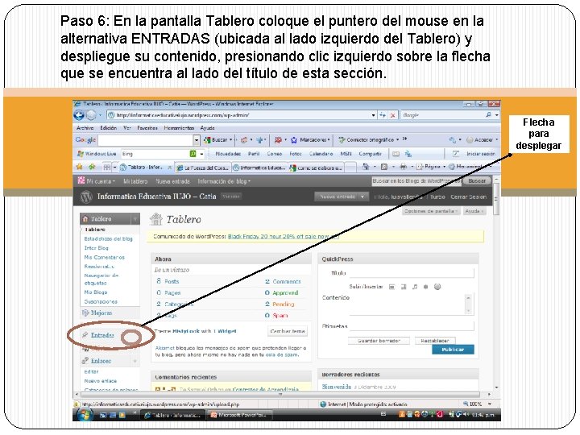Open the Quick Tabs grid icon
This screenshot has height=435, width=580.
click(107, 168)
